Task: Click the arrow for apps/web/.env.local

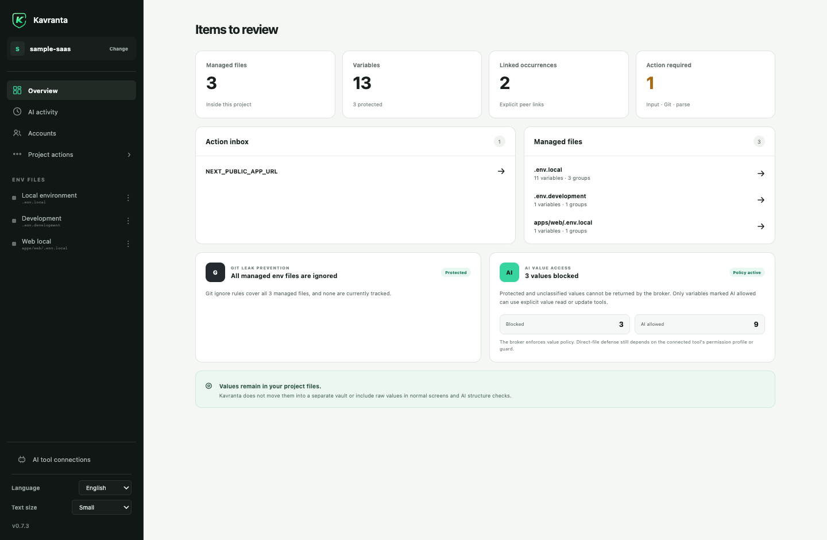Action: coord(761,226)
